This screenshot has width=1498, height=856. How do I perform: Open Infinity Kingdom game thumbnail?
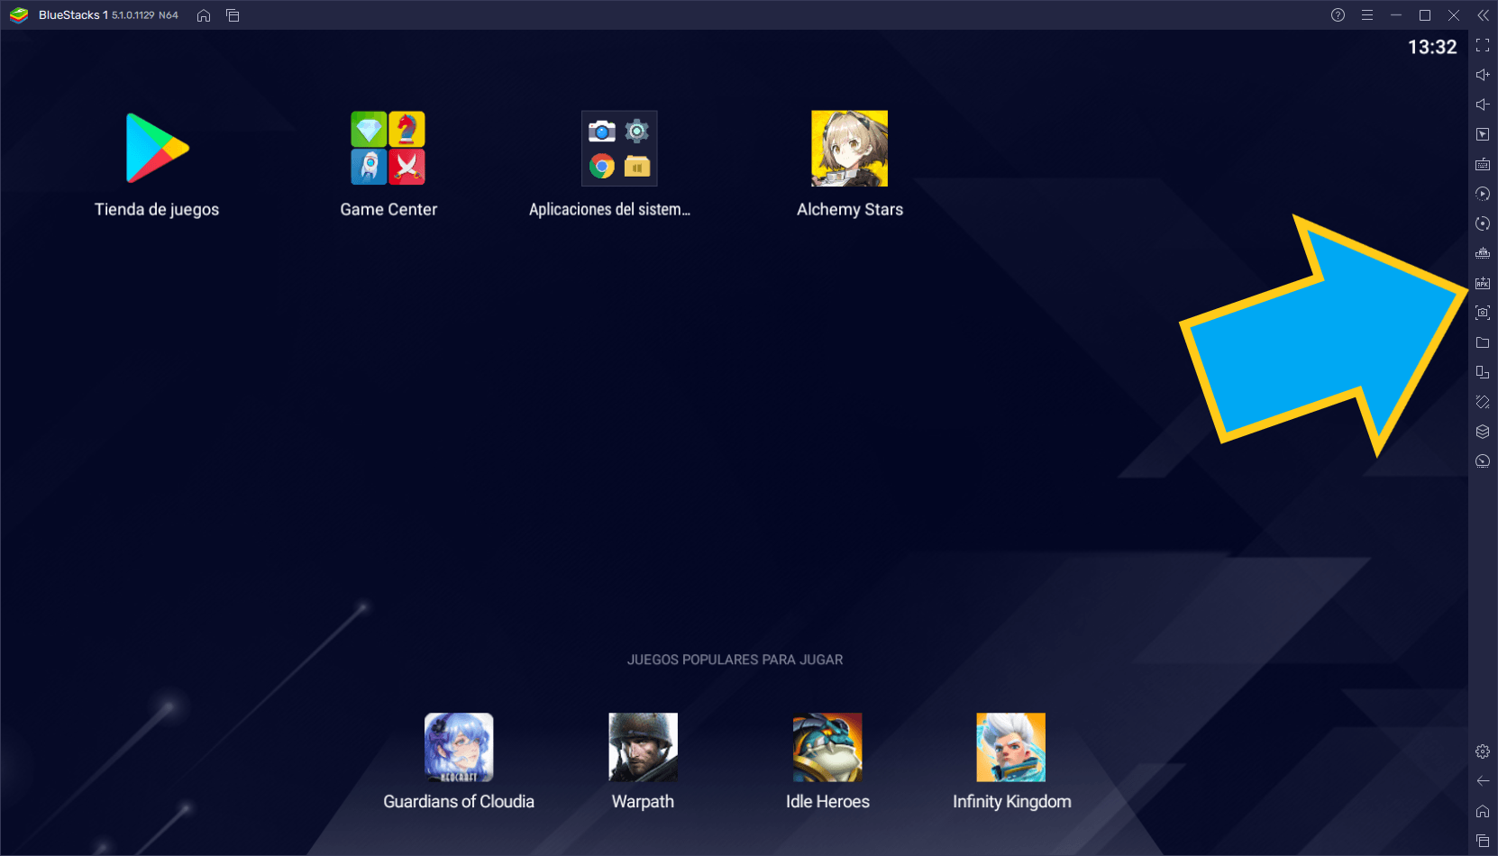[1011, 747]
